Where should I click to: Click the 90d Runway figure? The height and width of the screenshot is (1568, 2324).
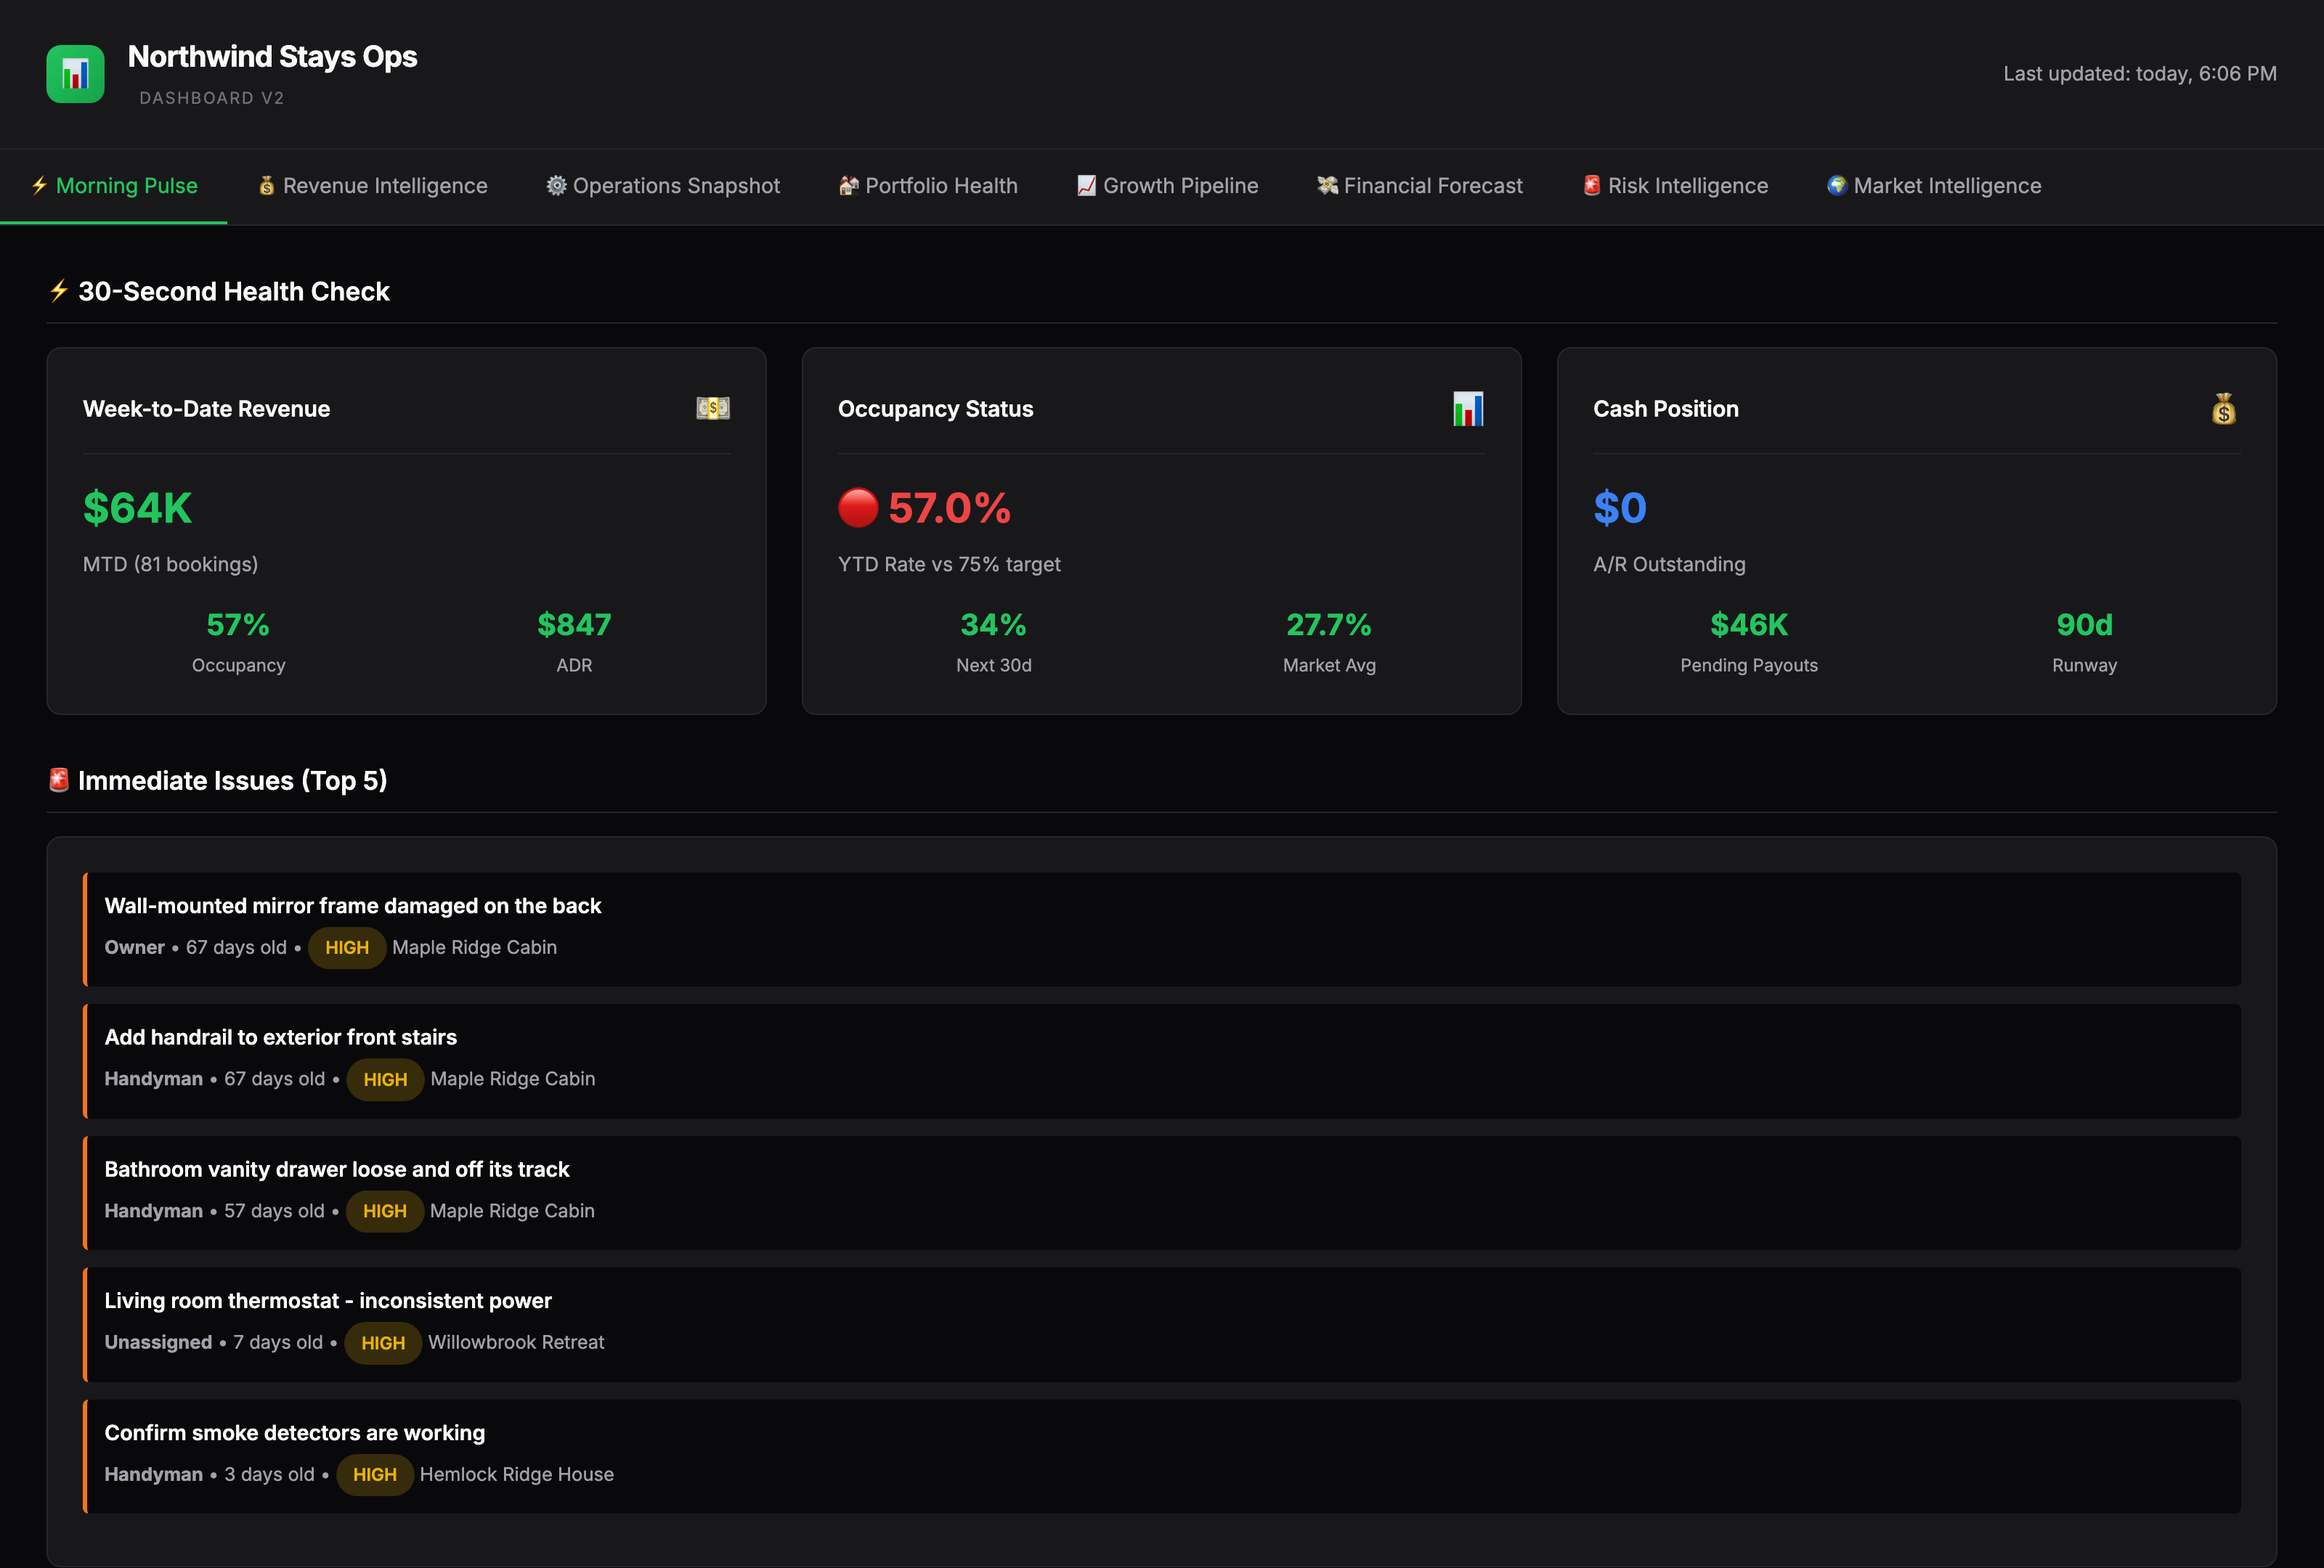click(x=2084, y=624)
